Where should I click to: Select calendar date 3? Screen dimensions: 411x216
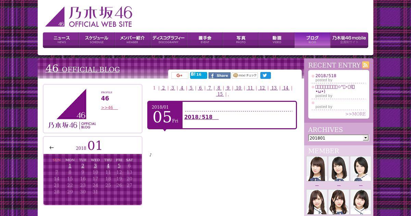click(95, 166)
